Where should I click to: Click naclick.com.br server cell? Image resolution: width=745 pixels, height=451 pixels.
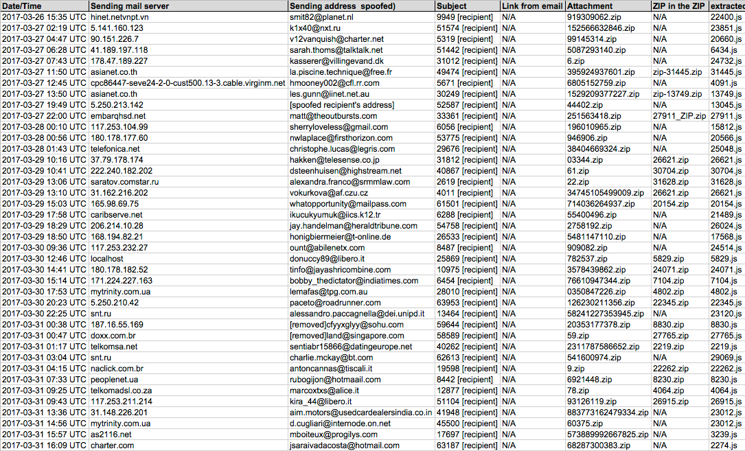tap(188, 369)
